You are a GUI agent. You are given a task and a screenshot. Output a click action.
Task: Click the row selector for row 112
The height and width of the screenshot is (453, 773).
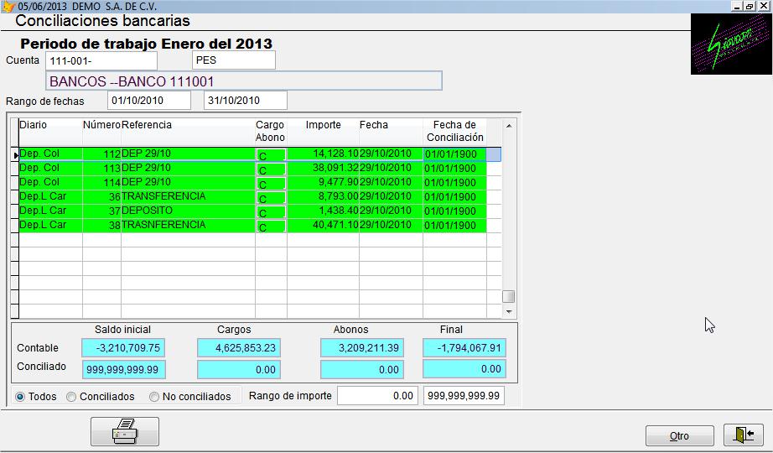click(x=15, y=154)
